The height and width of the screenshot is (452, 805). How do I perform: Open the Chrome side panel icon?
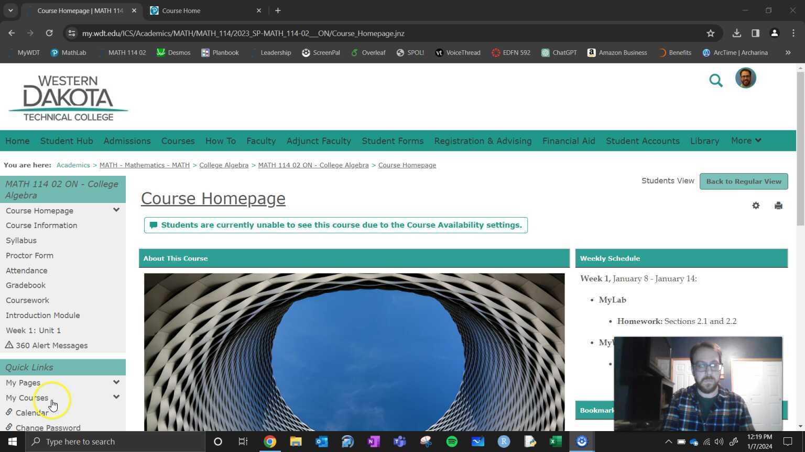[x=755, y=33]
